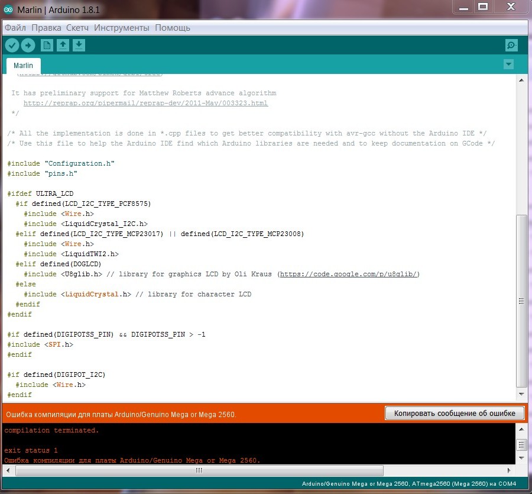Screen dimensions: 532x494
Task: Open the Serial Monitor magnifier icon
Action: tap(511, 46)
